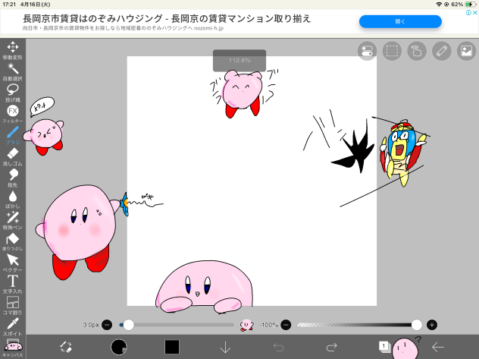Decrease opacity with the minus button
Viewport: 479px width, 359px height.
[286, 325]
